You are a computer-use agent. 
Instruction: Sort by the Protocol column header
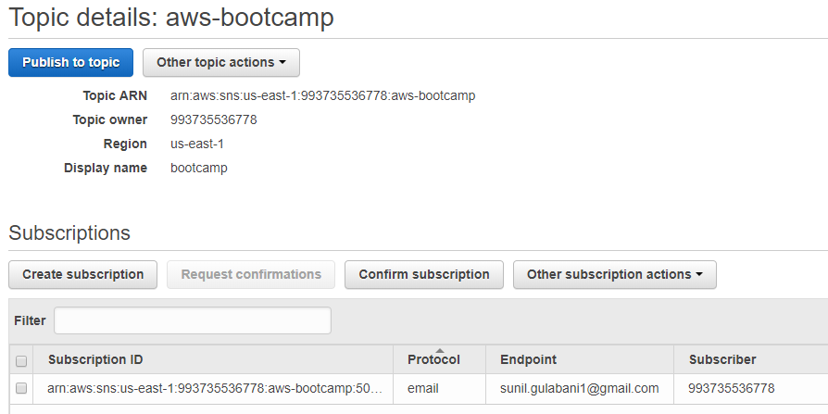point(433,359)
